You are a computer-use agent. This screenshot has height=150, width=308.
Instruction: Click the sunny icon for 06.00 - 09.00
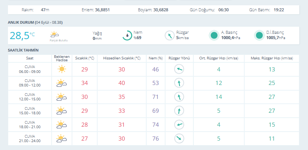pyautogui.click(x=62, y=69)
